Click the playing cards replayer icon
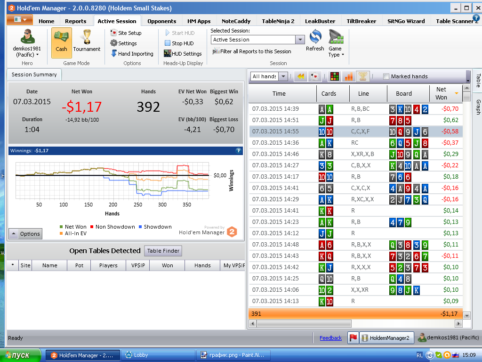Screen dimensions: 482x362 [x=314, y=76]
